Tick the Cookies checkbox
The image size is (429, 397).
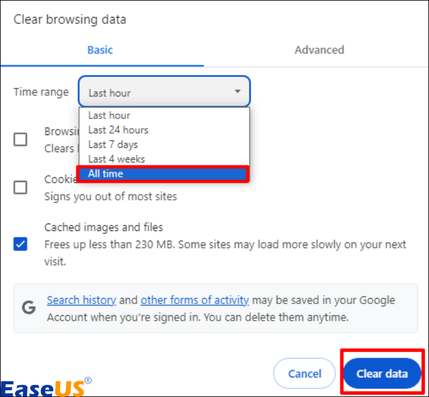point(21,188)
